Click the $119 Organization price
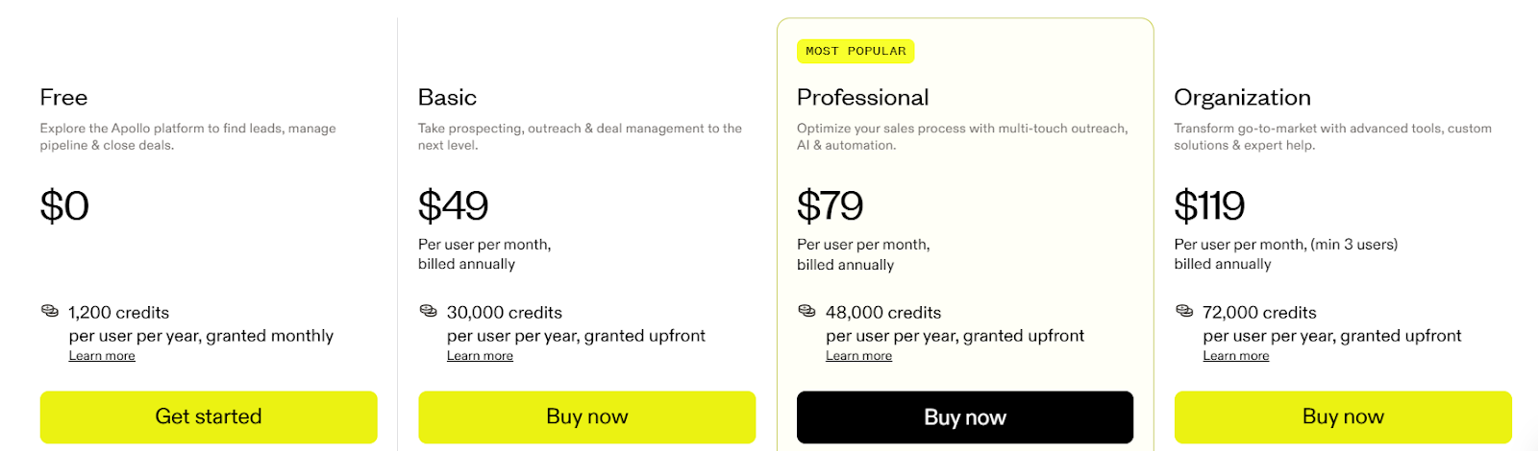The height and width of the screenshot is (451, 1538). (1209, 206)
